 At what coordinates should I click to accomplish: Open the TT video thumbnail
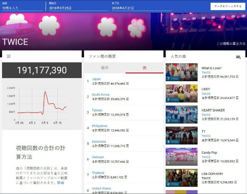coord(181,136)
